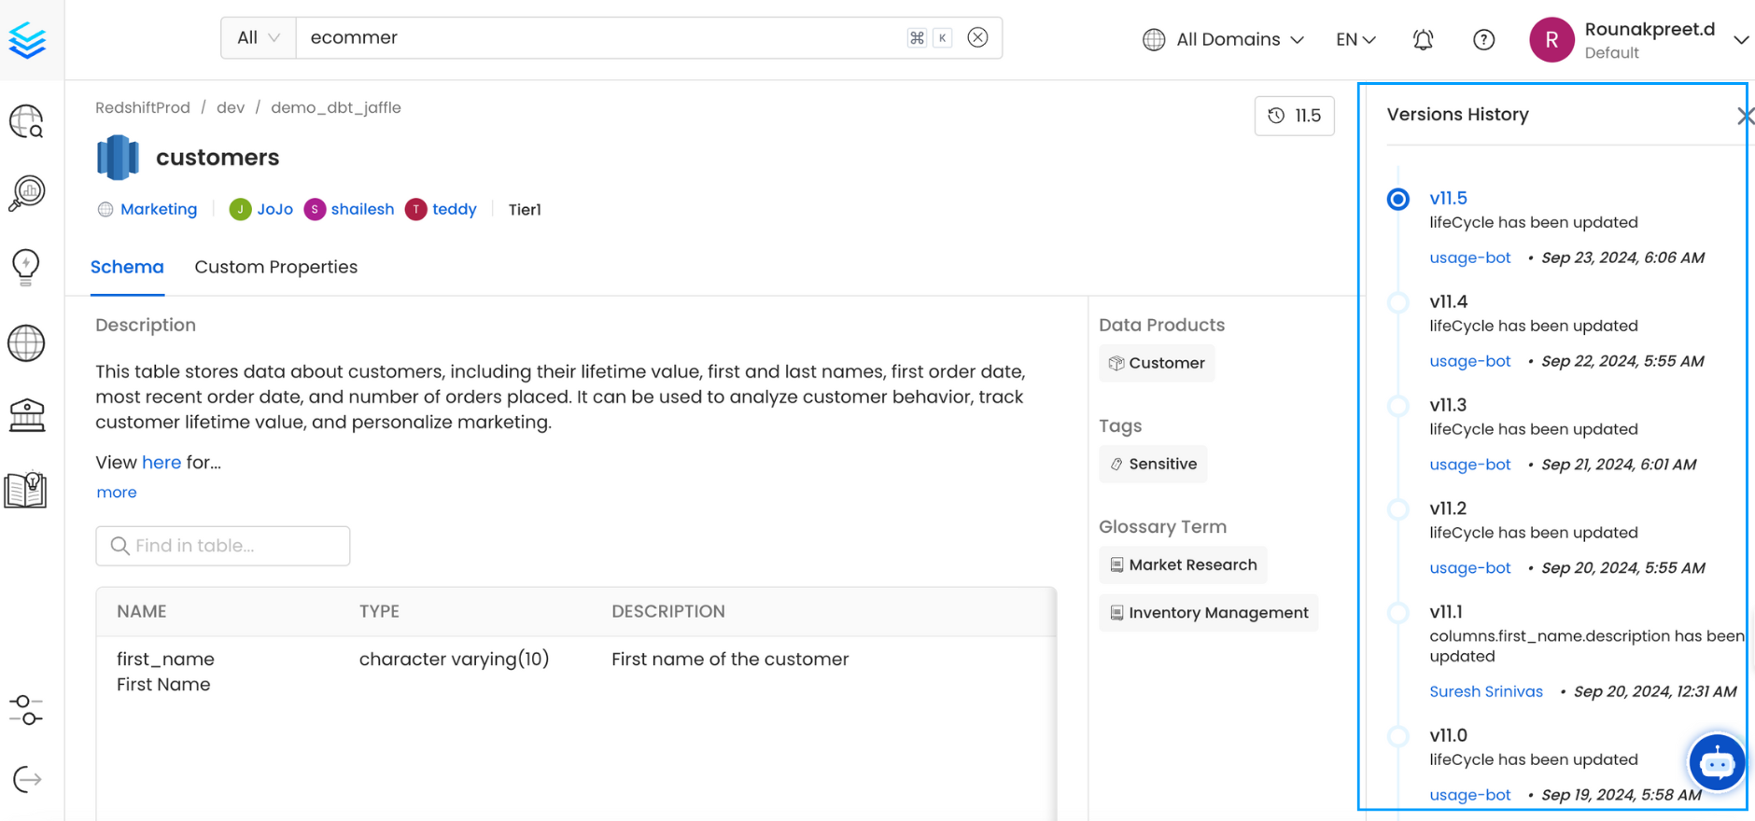Click the R user avatar
1755x821 pixels.
click(1551, 40)
